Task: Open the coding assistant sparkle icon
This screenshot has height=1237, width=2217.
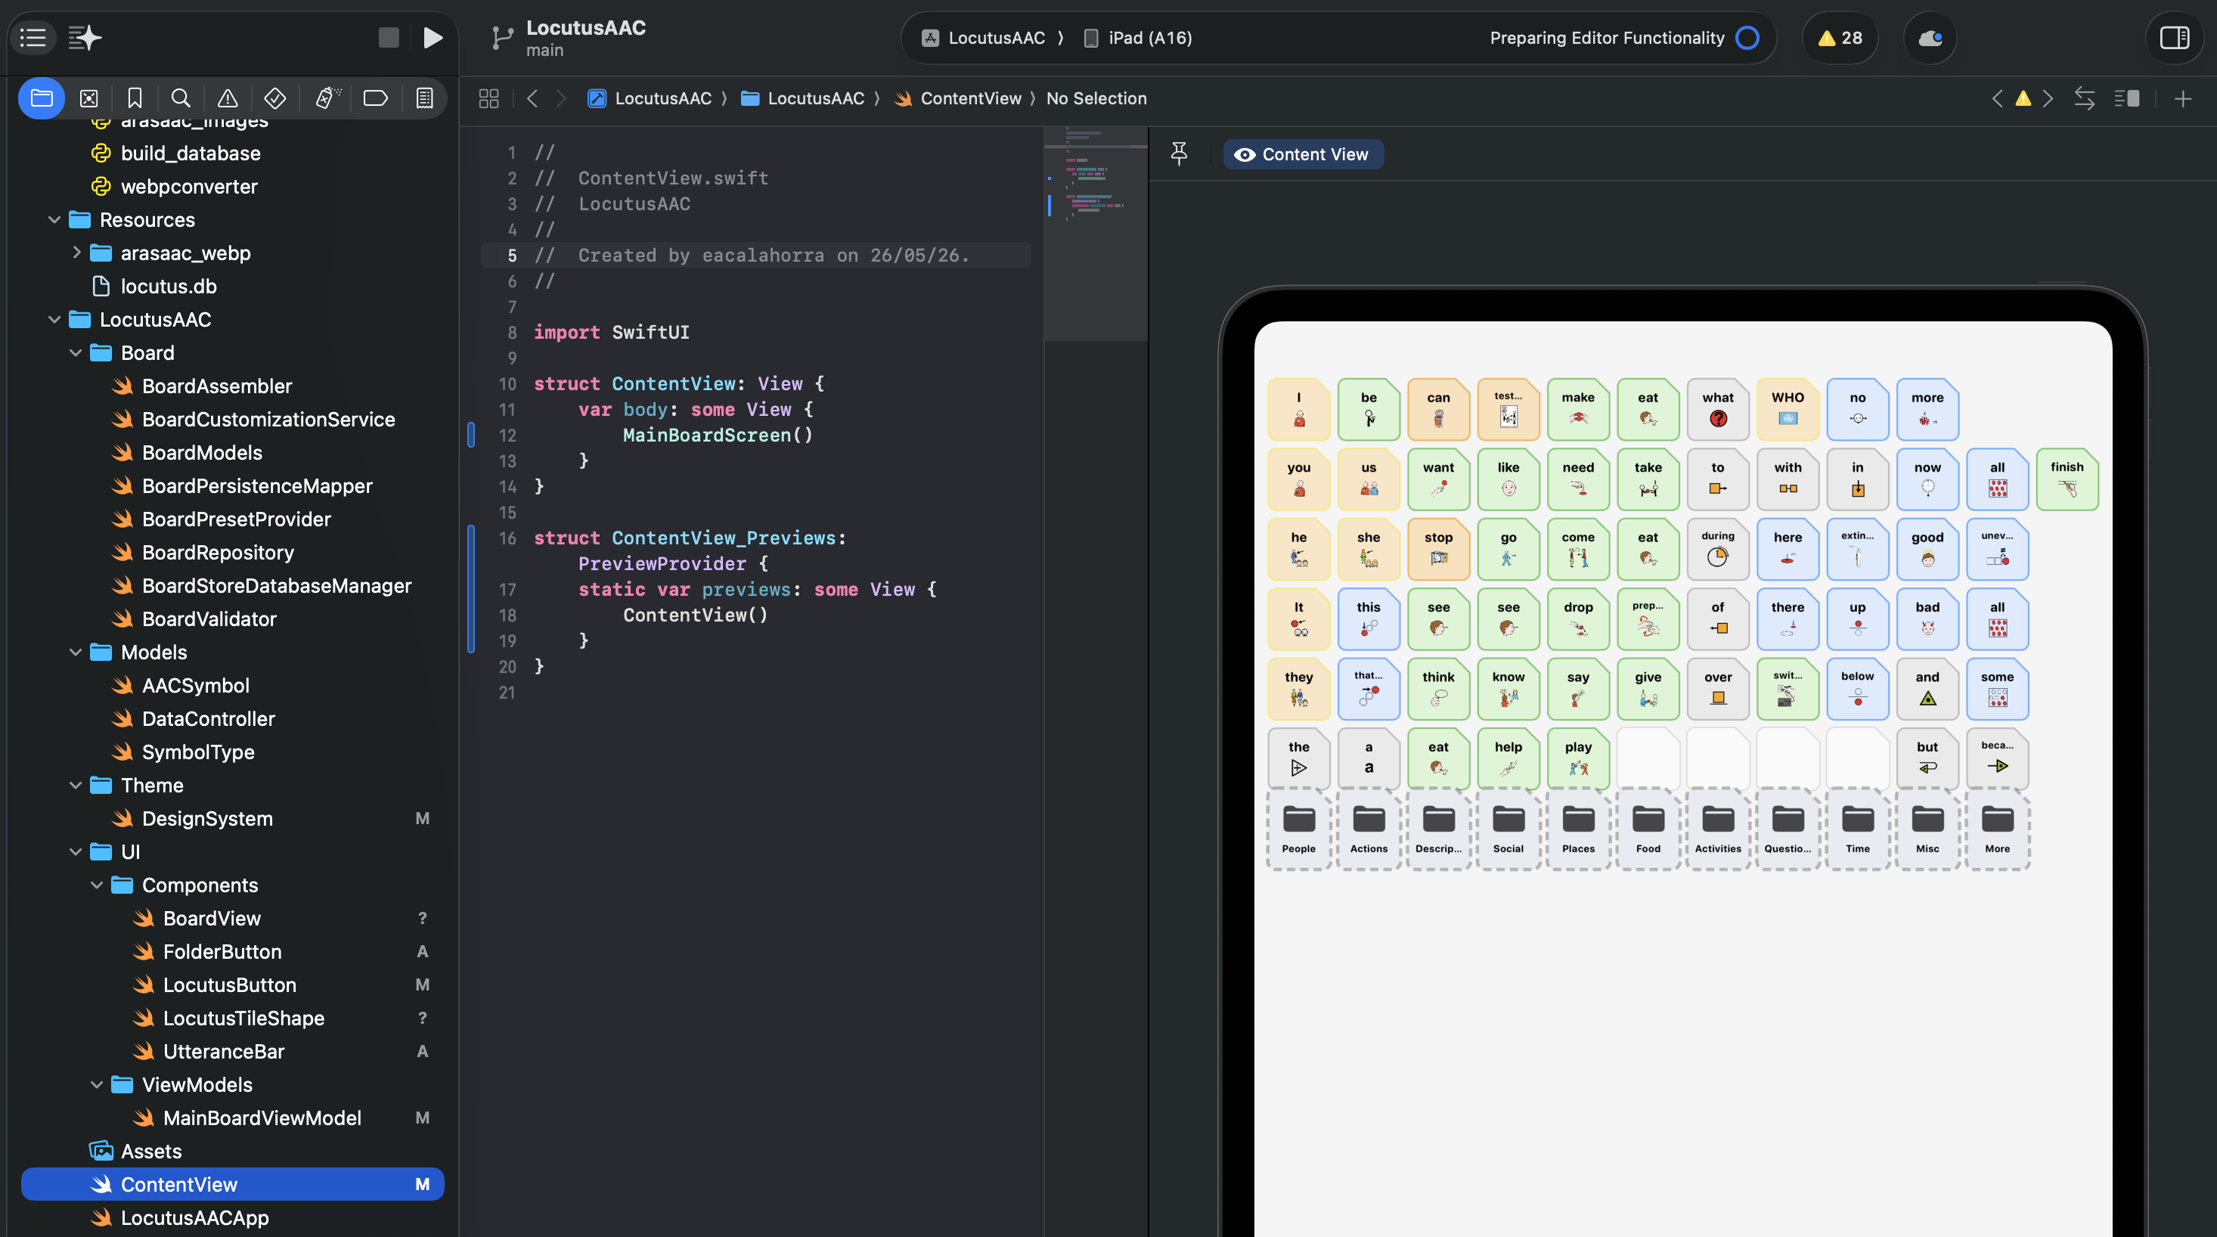Action: pos(85,38)
